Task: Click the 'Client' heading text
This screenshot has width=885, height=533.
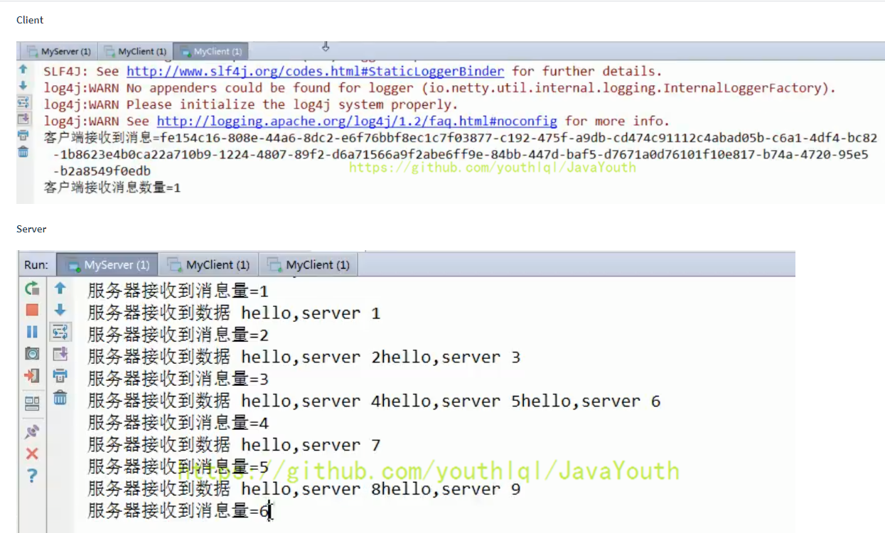Action: click(x=30, y=20)
